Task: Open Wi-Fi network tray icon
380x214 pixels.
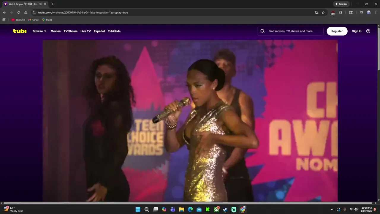Action: [x=351, y=210]
